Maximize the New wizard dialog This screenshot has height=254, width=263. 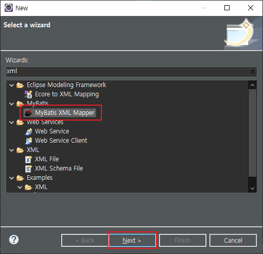tap(227, 8)
